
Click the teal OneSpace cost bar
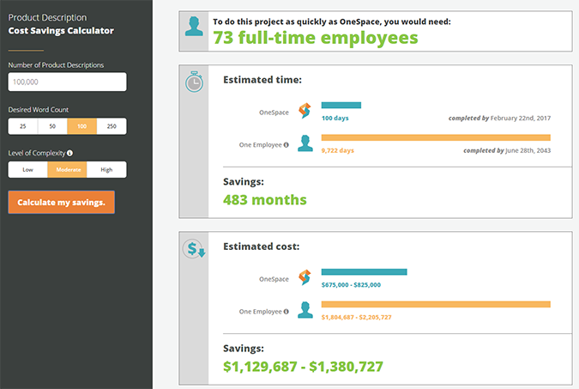(364, 272)
